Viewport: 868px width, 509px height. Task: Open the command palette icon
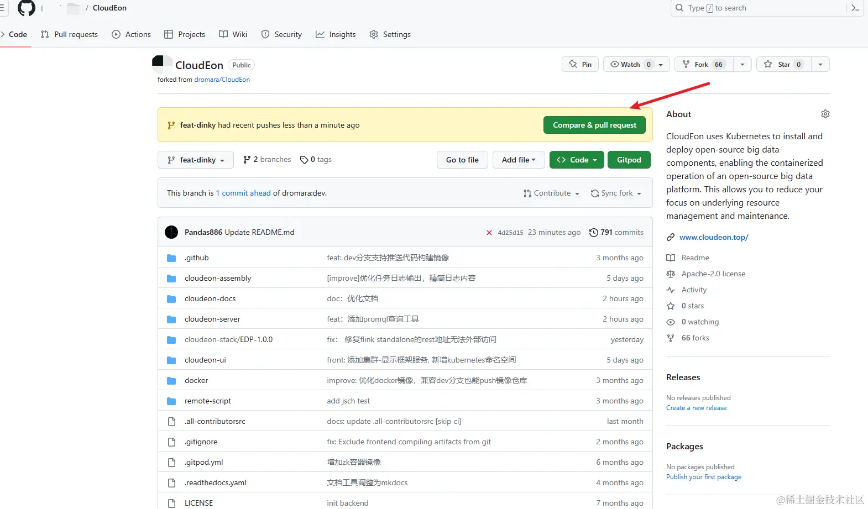click(x=855, y=8)
